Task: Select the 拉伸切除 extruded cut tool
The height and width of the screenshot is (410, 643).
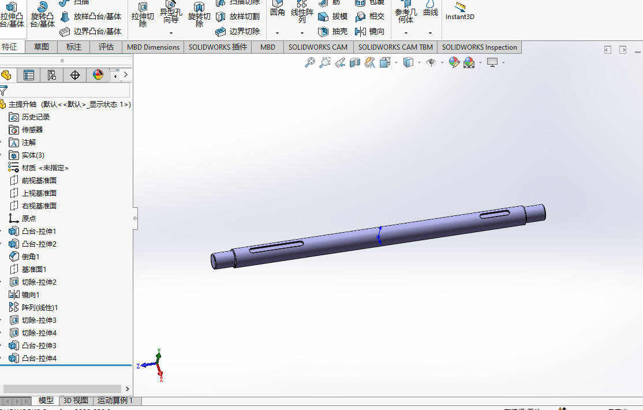Action: pyautogui.click(x=143, y=15)
